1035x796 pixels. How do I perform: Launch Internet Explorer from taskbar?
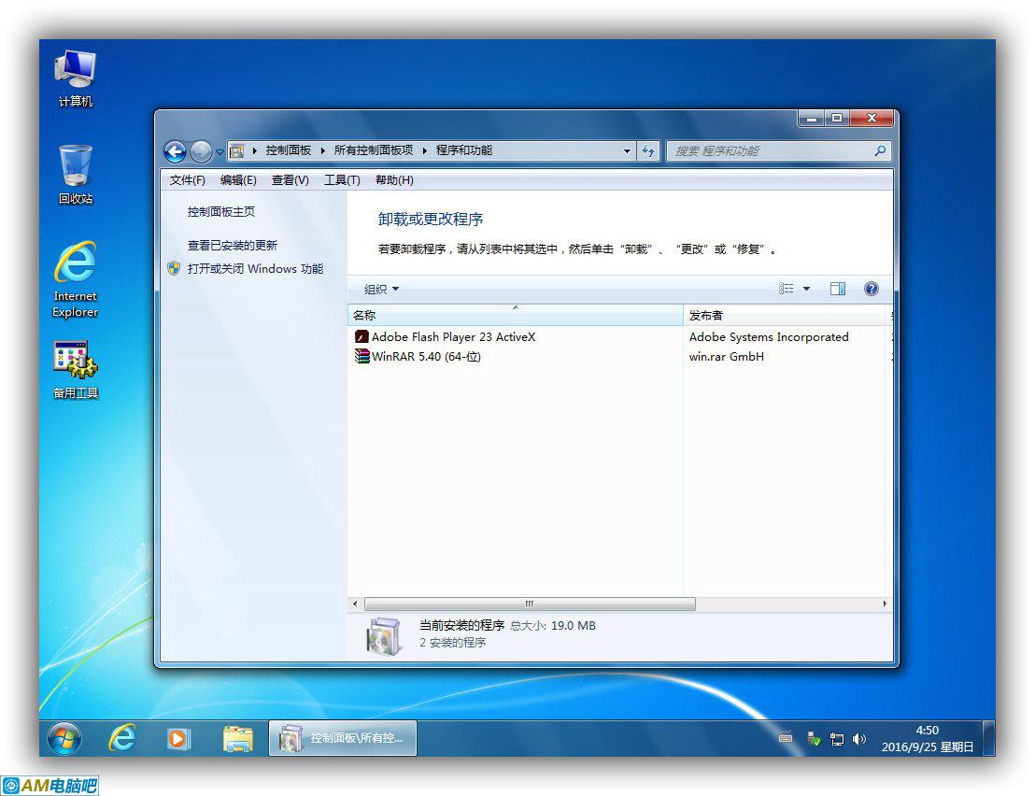pyautogui.click(x=122, y=738)
